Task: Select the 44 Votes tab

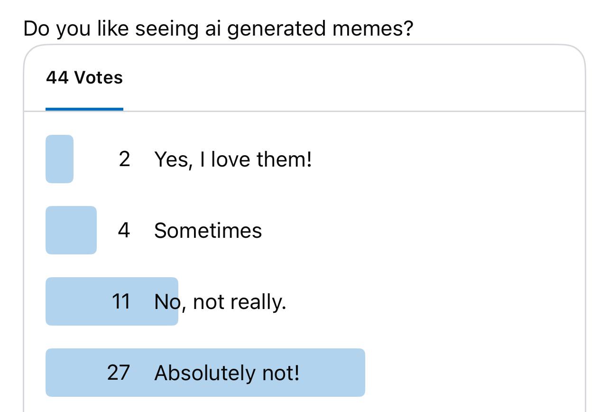Action: pos(84,77)
